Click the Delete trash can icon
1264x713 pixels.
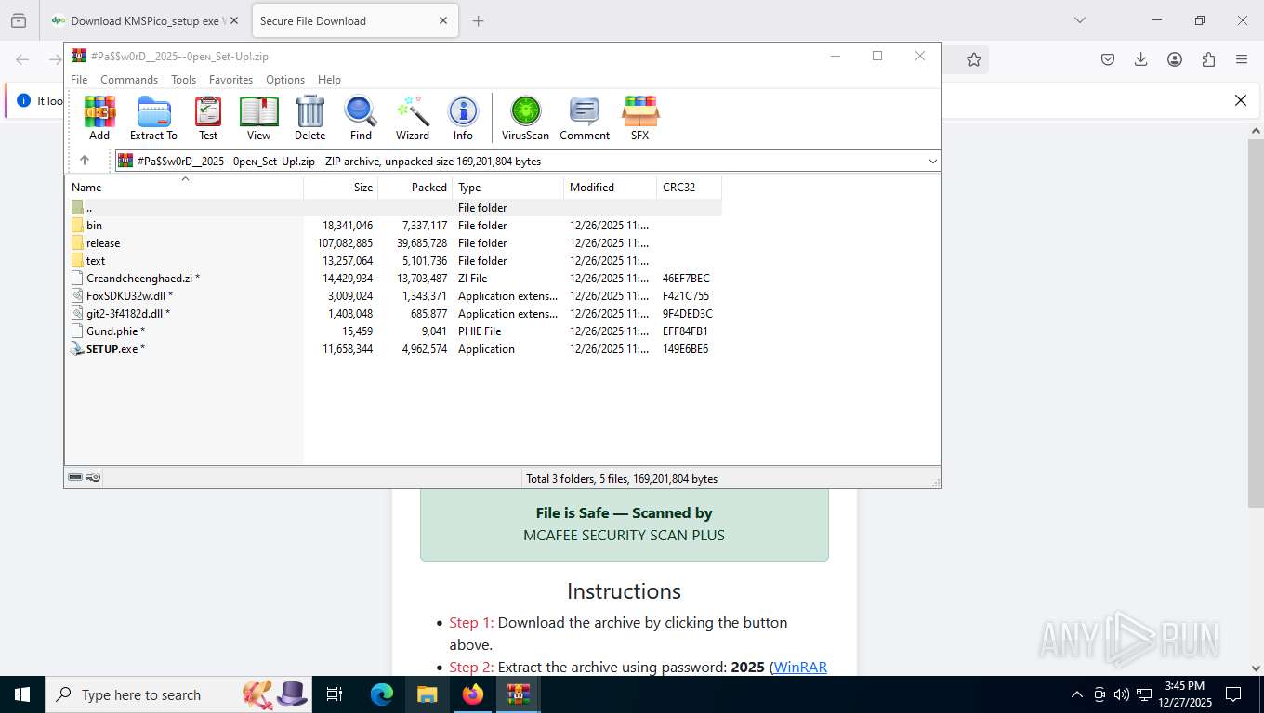[x=309, y=118]
